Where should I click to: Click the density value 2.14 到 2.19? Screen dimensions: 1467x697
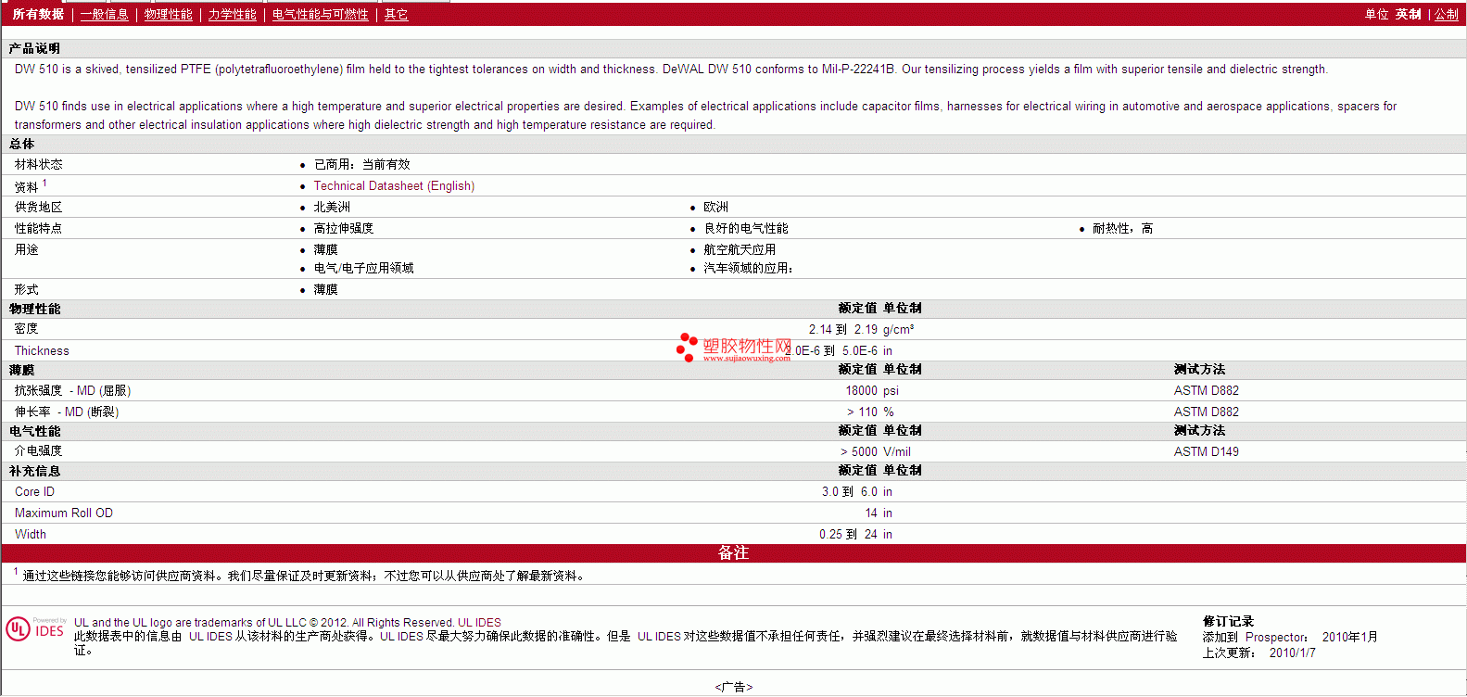click(842, 329)
